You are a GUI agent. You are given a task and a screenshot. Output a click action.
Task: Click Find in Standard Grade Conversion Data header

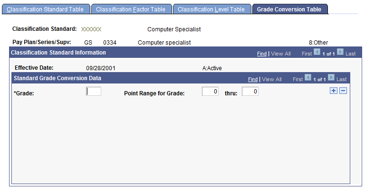(253, 79)
